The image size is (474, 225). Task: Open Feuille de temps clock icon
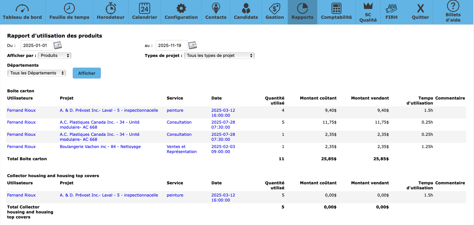[69, 8]
